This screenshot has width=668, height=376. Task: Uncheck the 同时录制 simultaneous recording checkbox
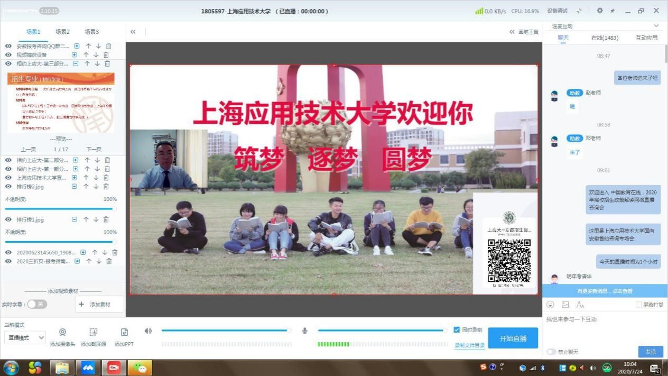[x=457, y=329]
